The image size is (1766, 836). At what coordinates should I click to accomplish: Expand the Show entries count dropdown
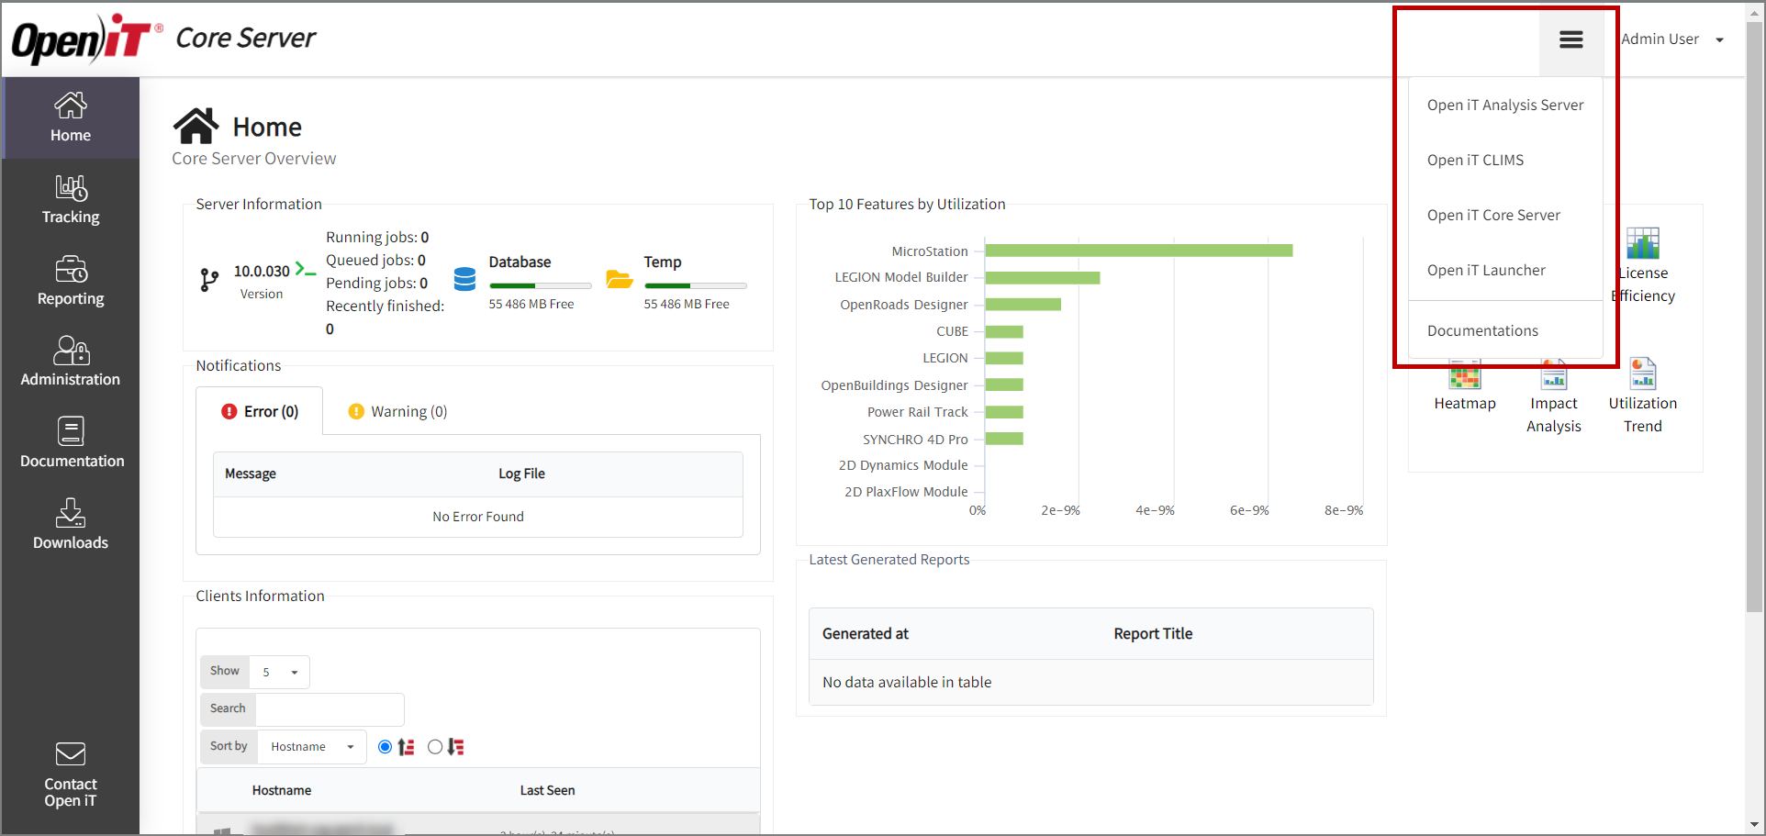pos(281,672)
